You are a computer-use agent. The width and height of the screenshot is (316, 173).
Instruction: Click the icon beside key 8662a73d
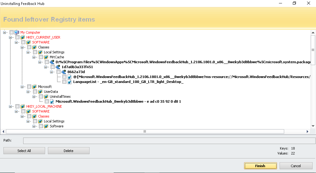(64, 72)
